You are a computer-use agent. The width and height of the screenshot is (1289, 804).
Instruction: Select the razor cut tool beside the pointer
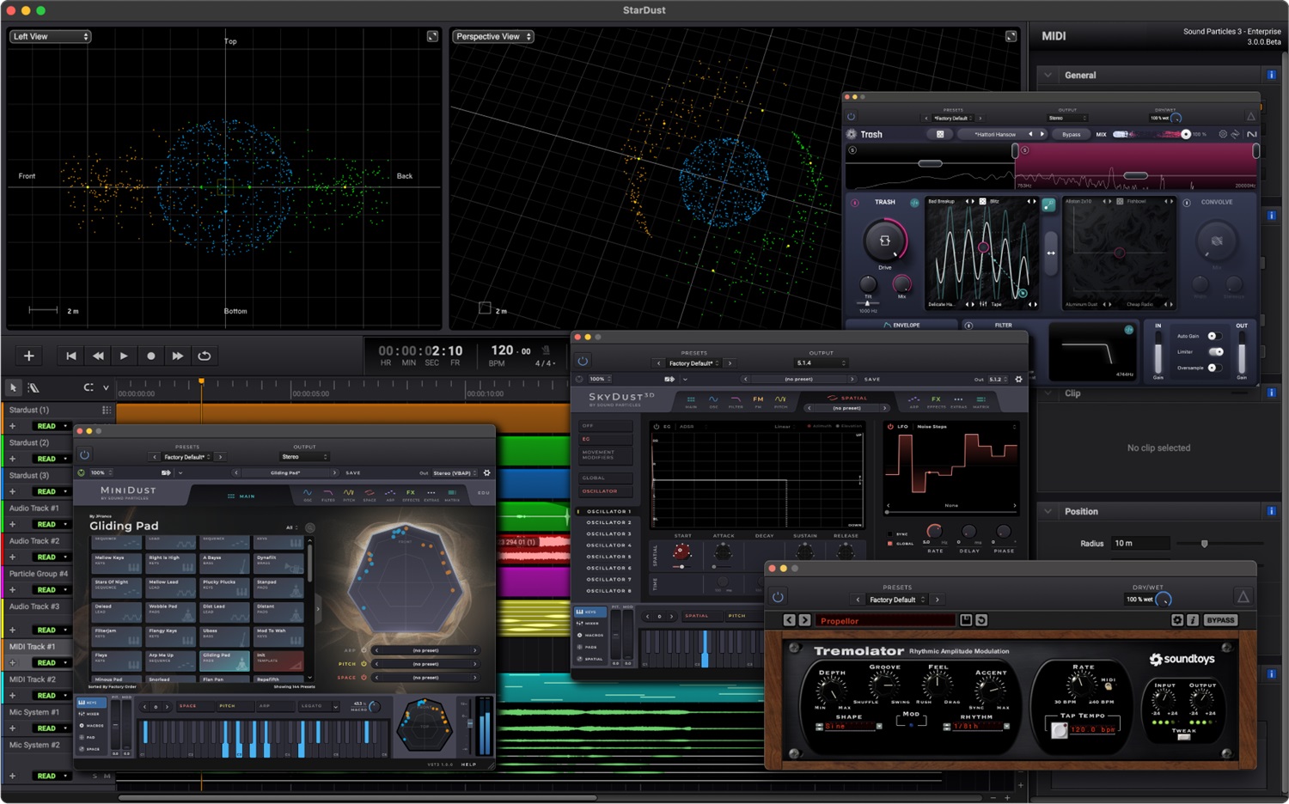pos(34,387)
